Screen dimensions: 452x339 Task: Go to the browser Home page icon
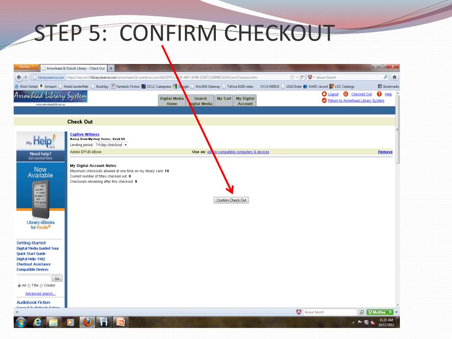tap(394, 77)
